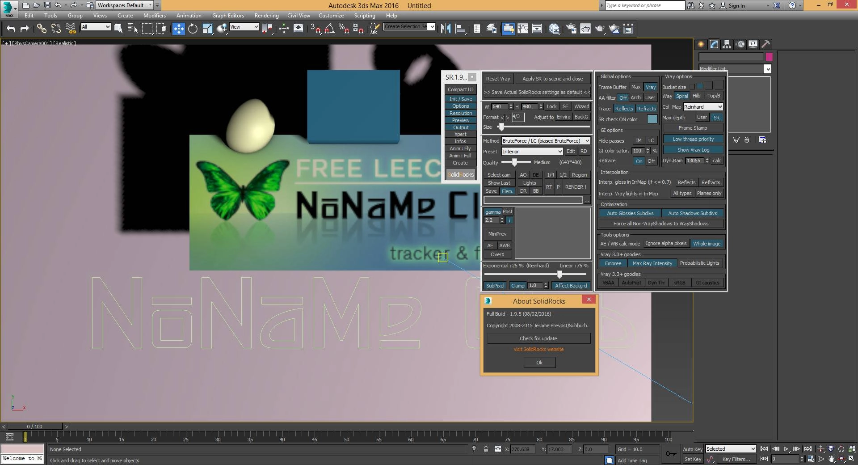Image resolution: width=858 pixels, height=465 pixels.
Task: Click the Redo arrow icon in main toolbar
Action: click(x=25, y=29)
